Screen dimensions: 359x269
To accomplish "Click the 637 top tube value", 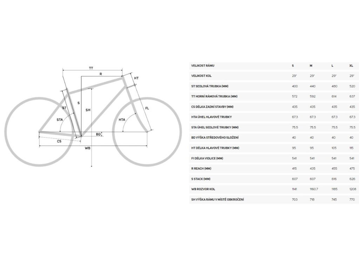I will click(x=352, y=96).
